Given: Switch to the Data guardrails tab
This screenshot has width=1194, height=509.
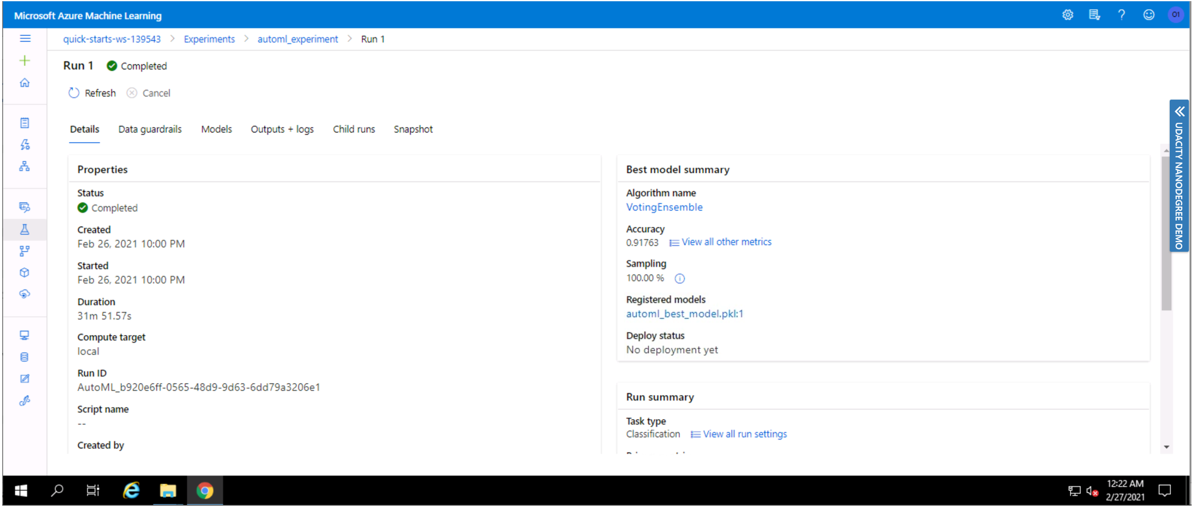Looking at the screenshot, I should (150, 129).
